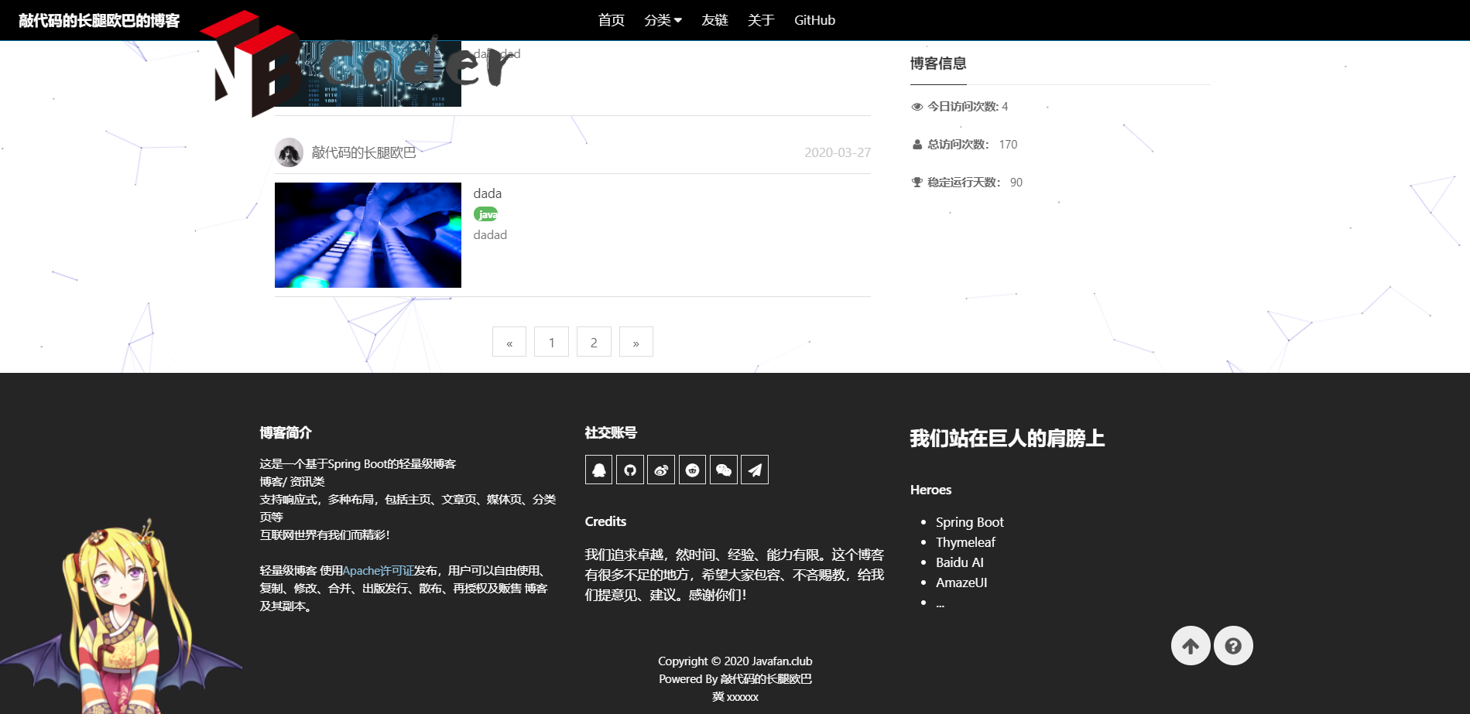Open the Weibo social account icon
Screen dimensions: 1470x714
pos(661,470)
